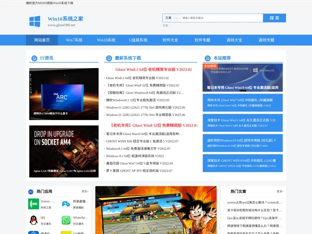This screenshot has width=312, height=234.
Task: Open Windows8.1 64位 免费激活镜像文件 link
Action: 138,149
